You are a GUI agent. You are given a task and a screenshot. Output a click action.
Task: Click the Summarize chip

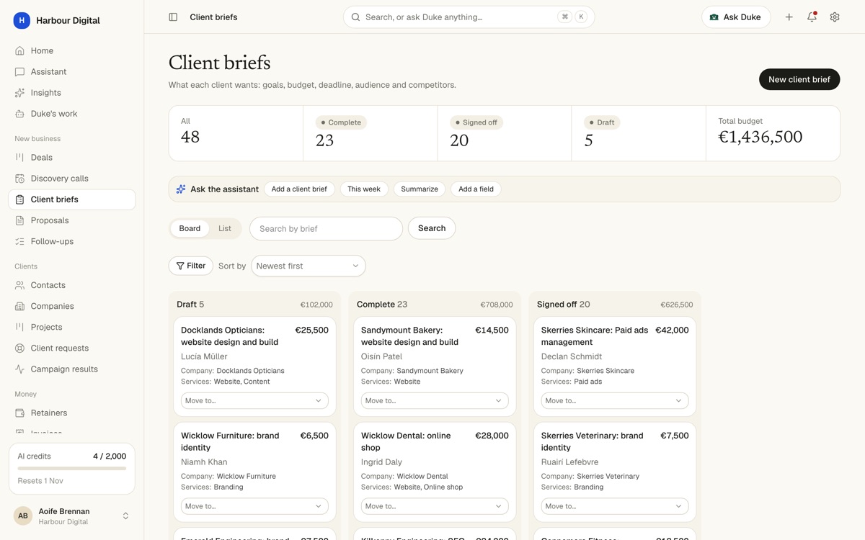click(x=420, y=189)
